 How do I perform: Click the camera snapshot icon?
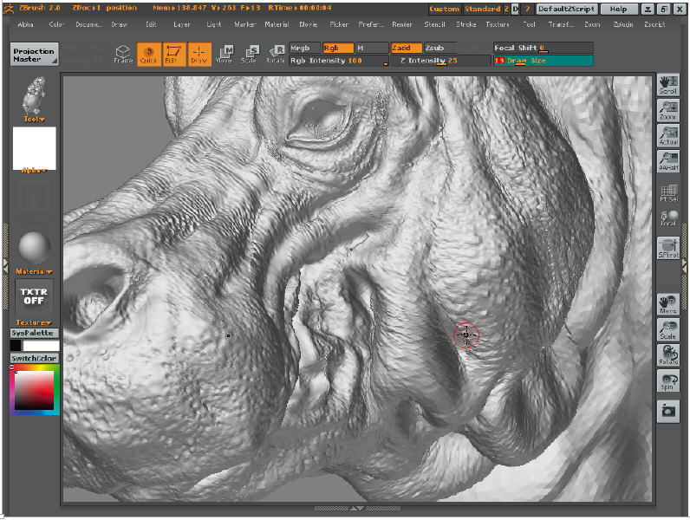[668, 412]
